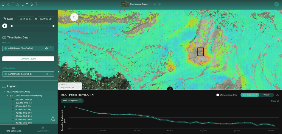Click the Cumulative Displacement legend symbol icon

(x=12, y=95)
